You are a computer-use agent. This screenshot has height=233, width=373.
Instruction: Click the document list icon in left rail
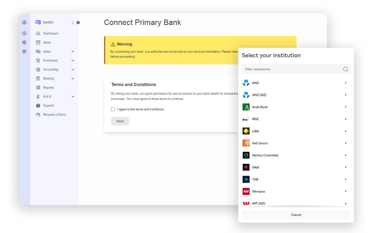tap(24, 52)
